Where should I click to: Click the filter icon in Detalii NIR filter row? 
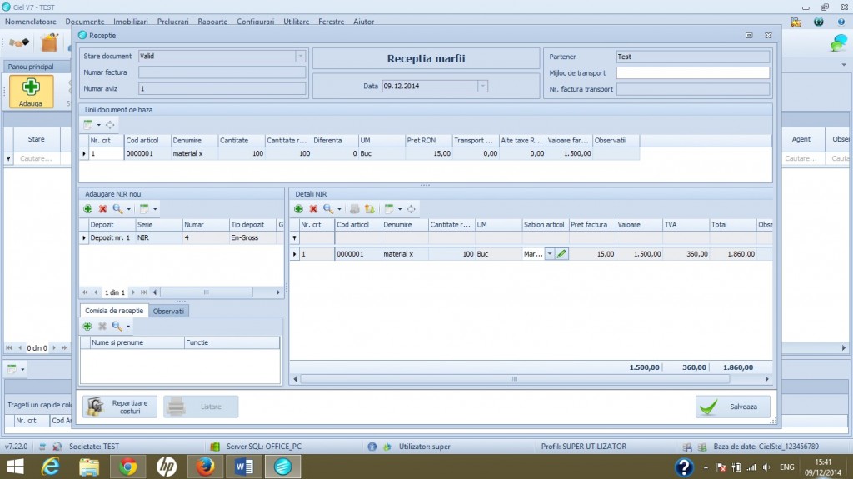(294, 238)
